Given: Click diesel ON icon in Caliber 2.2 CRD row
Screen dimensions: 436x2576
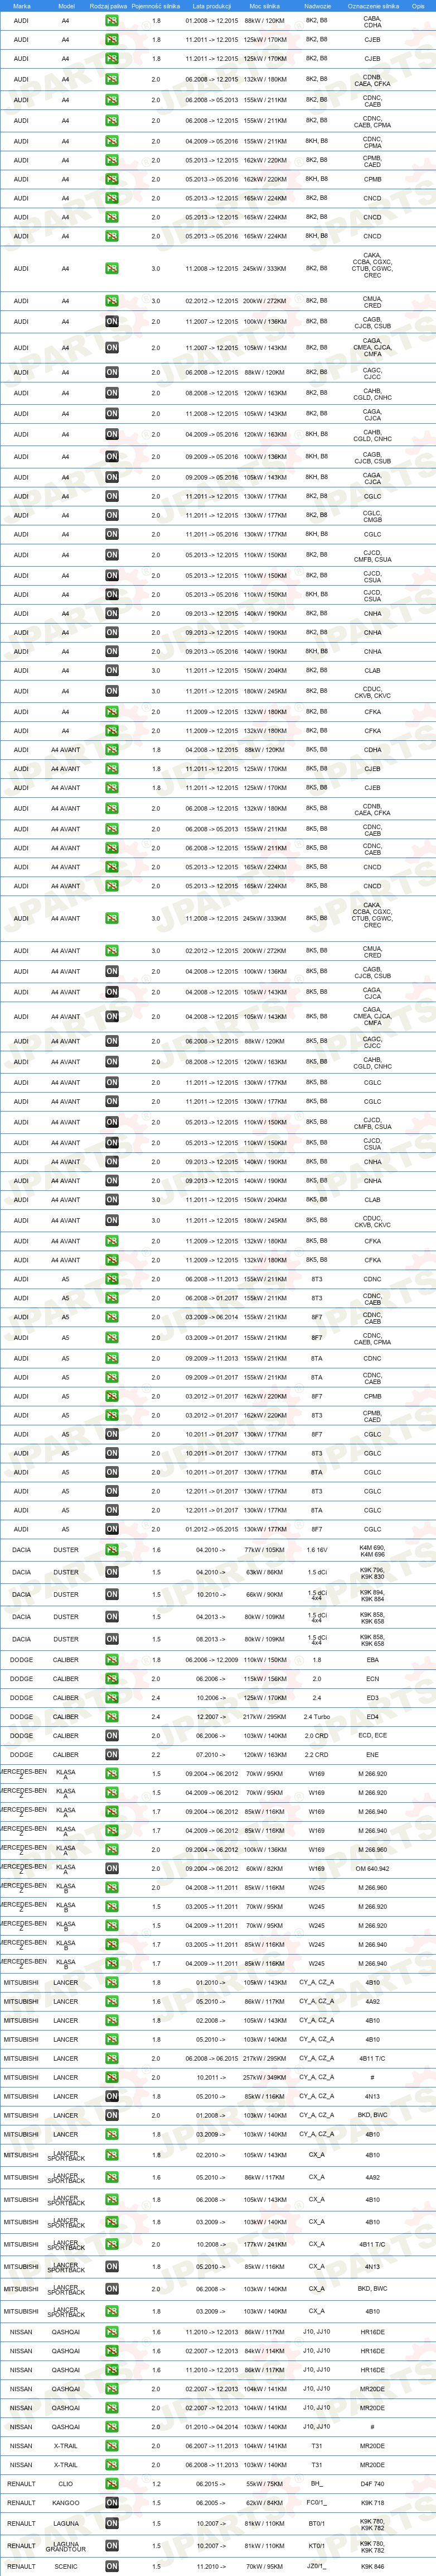Looking at the screenshot, I should 112,1755.
